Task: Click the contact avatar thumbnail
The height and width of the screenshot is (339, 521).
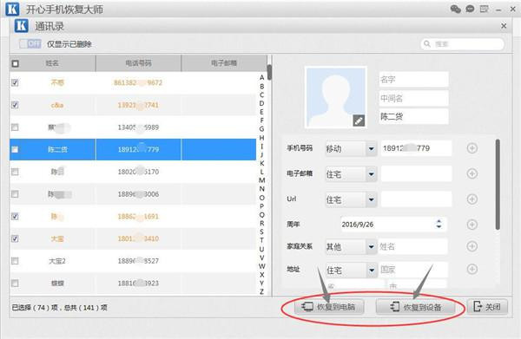Action: pyautogui.click(x=335, y=97)
